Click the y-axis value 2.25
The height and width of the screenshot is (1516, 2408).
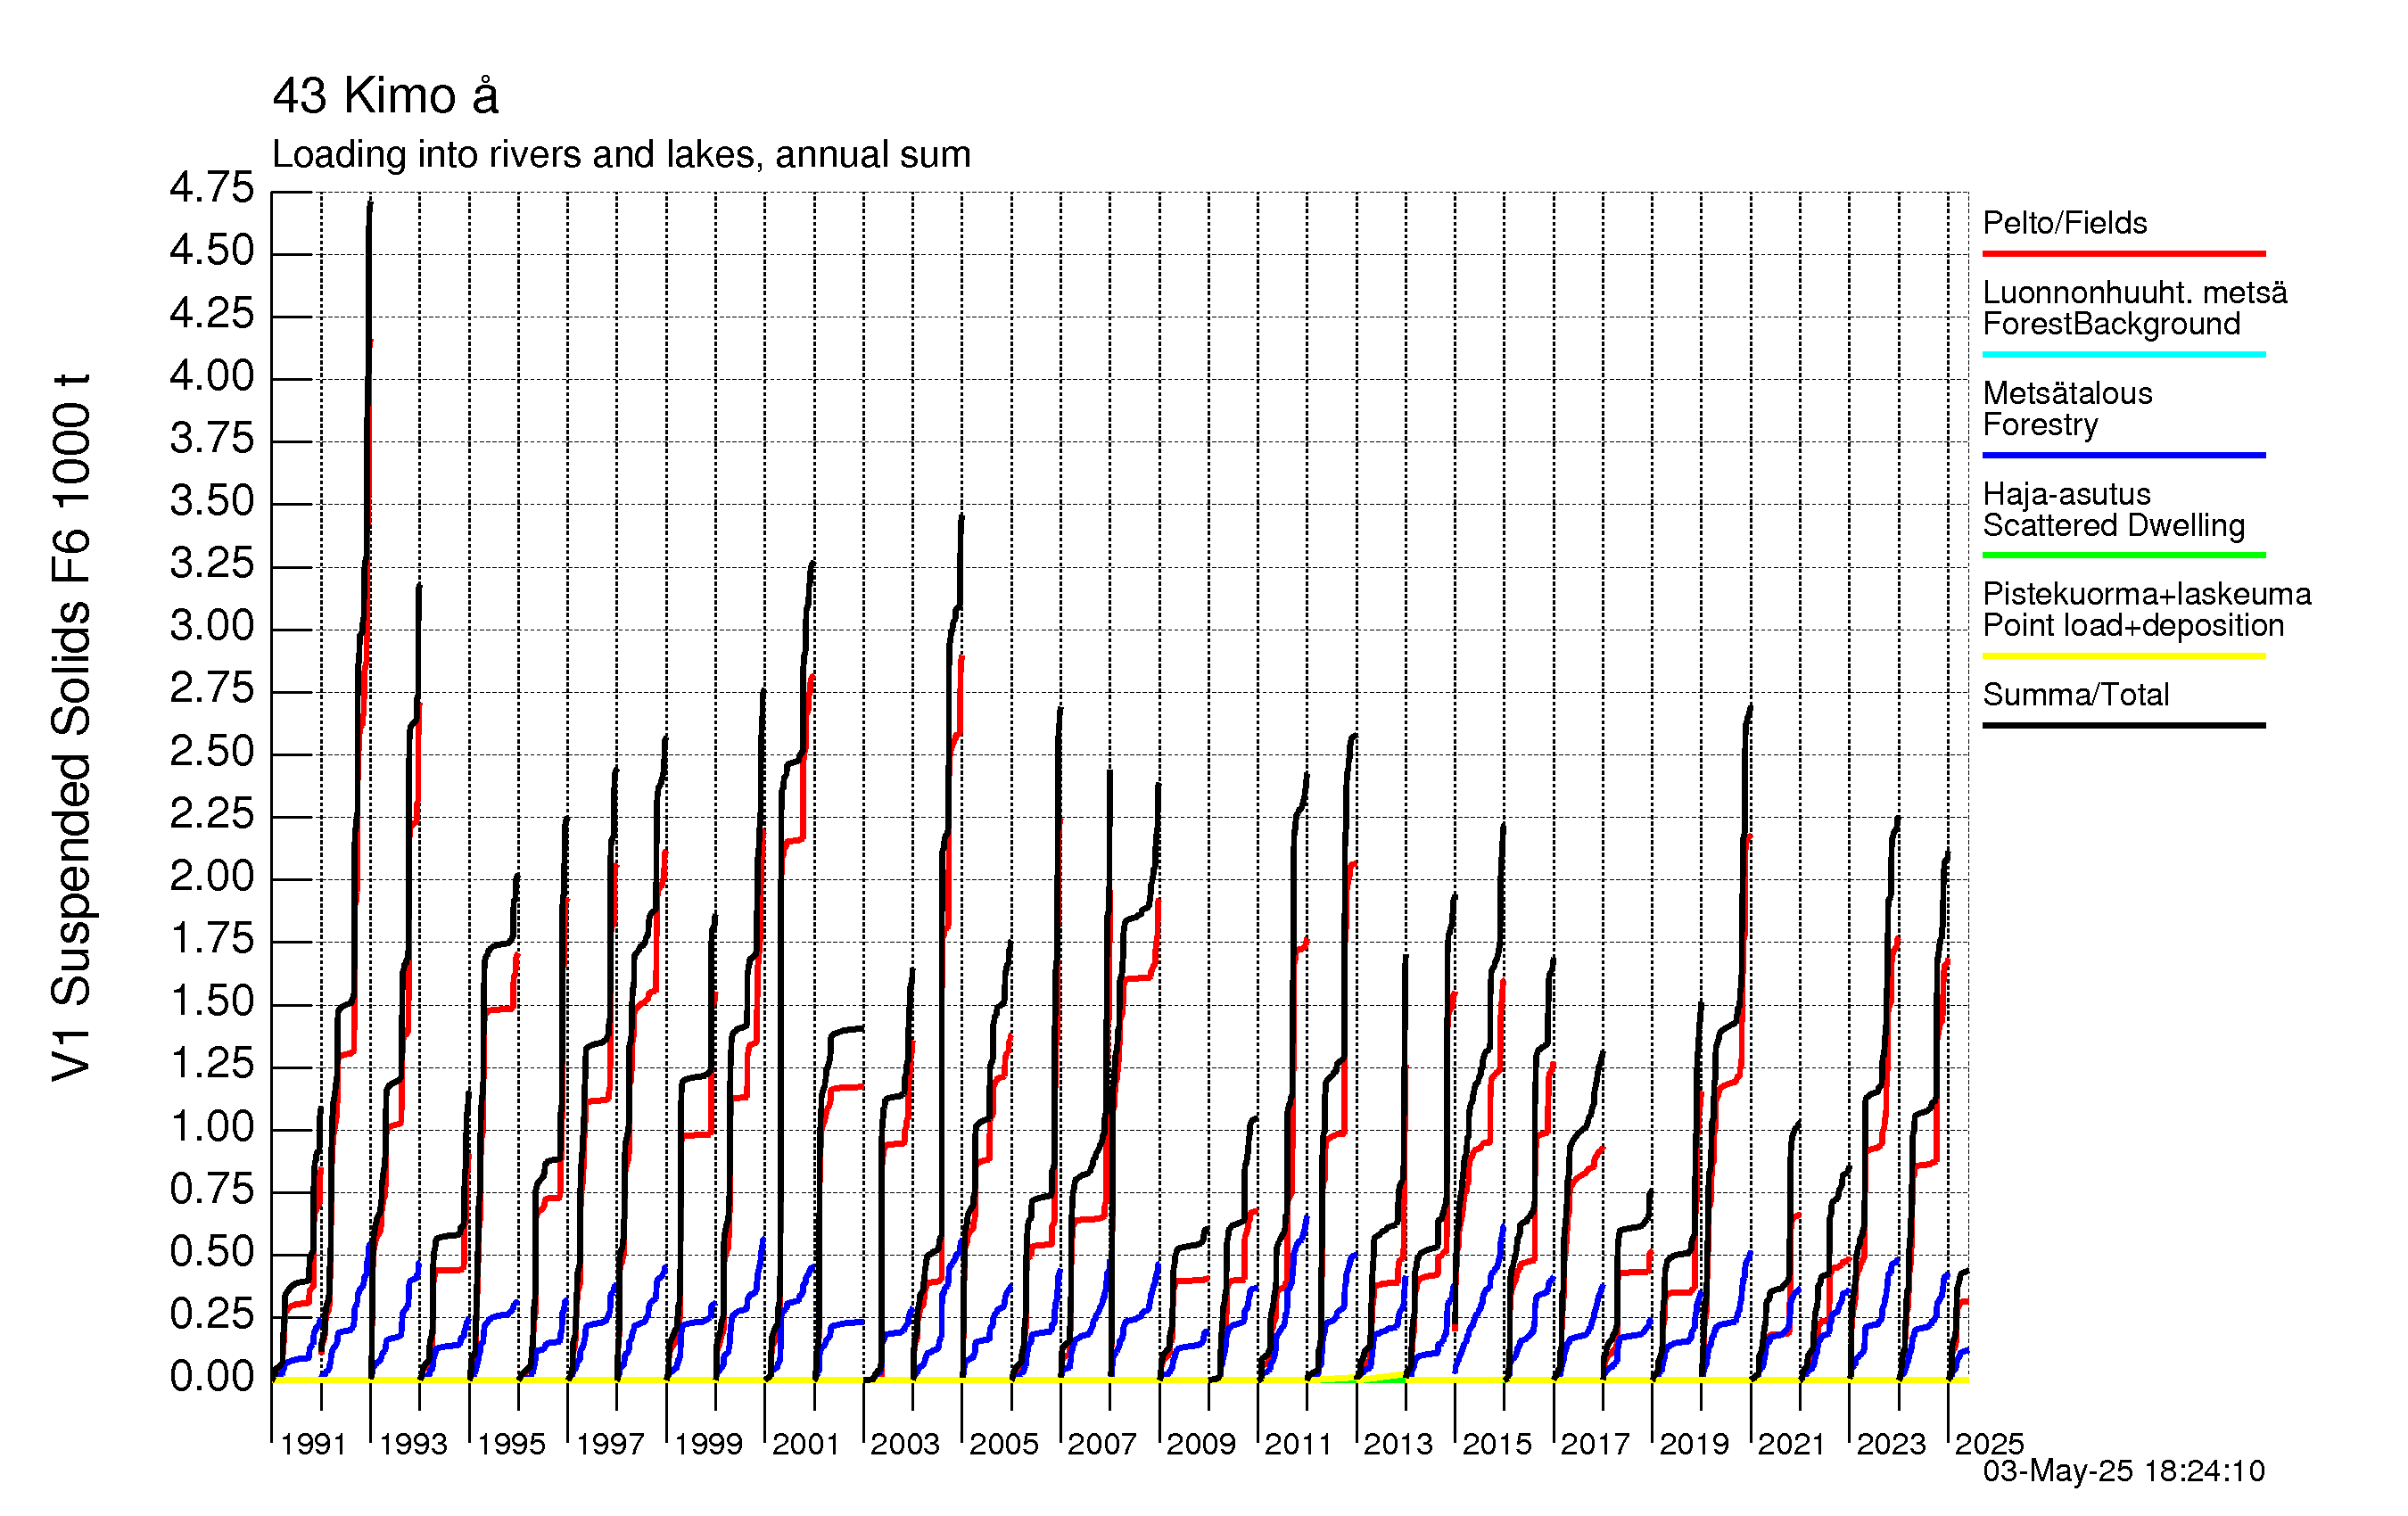pos(212,814)
